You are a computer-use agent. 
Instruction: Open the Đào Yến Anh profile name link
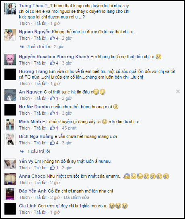[33, 191]
